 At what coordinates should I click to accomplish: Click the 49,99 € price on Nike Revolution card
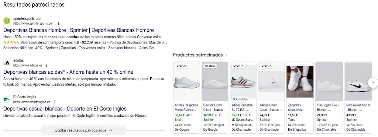click(x=351, y=115)
